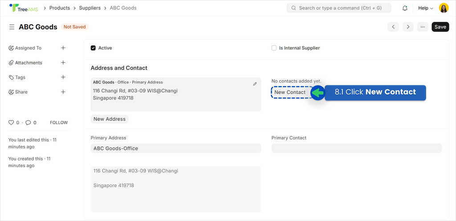This screenshot has height=221, width=456.
Task: Open comments via speech bubble icon
Action: (28, 123)
